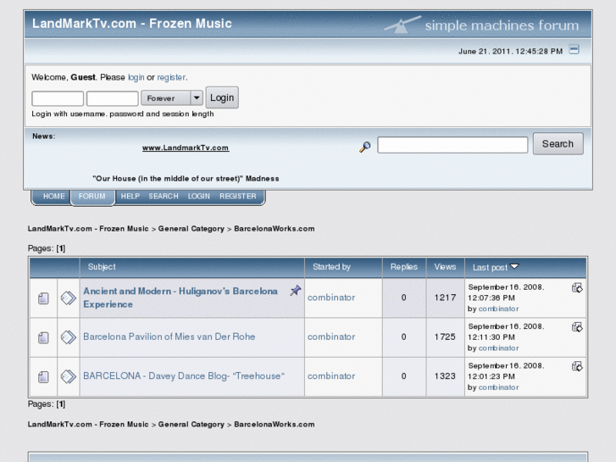Viewport: 616px width, 462px height.
Task: Go to last post icon for Barcelona Pavilion
Action: click(577, 327)
